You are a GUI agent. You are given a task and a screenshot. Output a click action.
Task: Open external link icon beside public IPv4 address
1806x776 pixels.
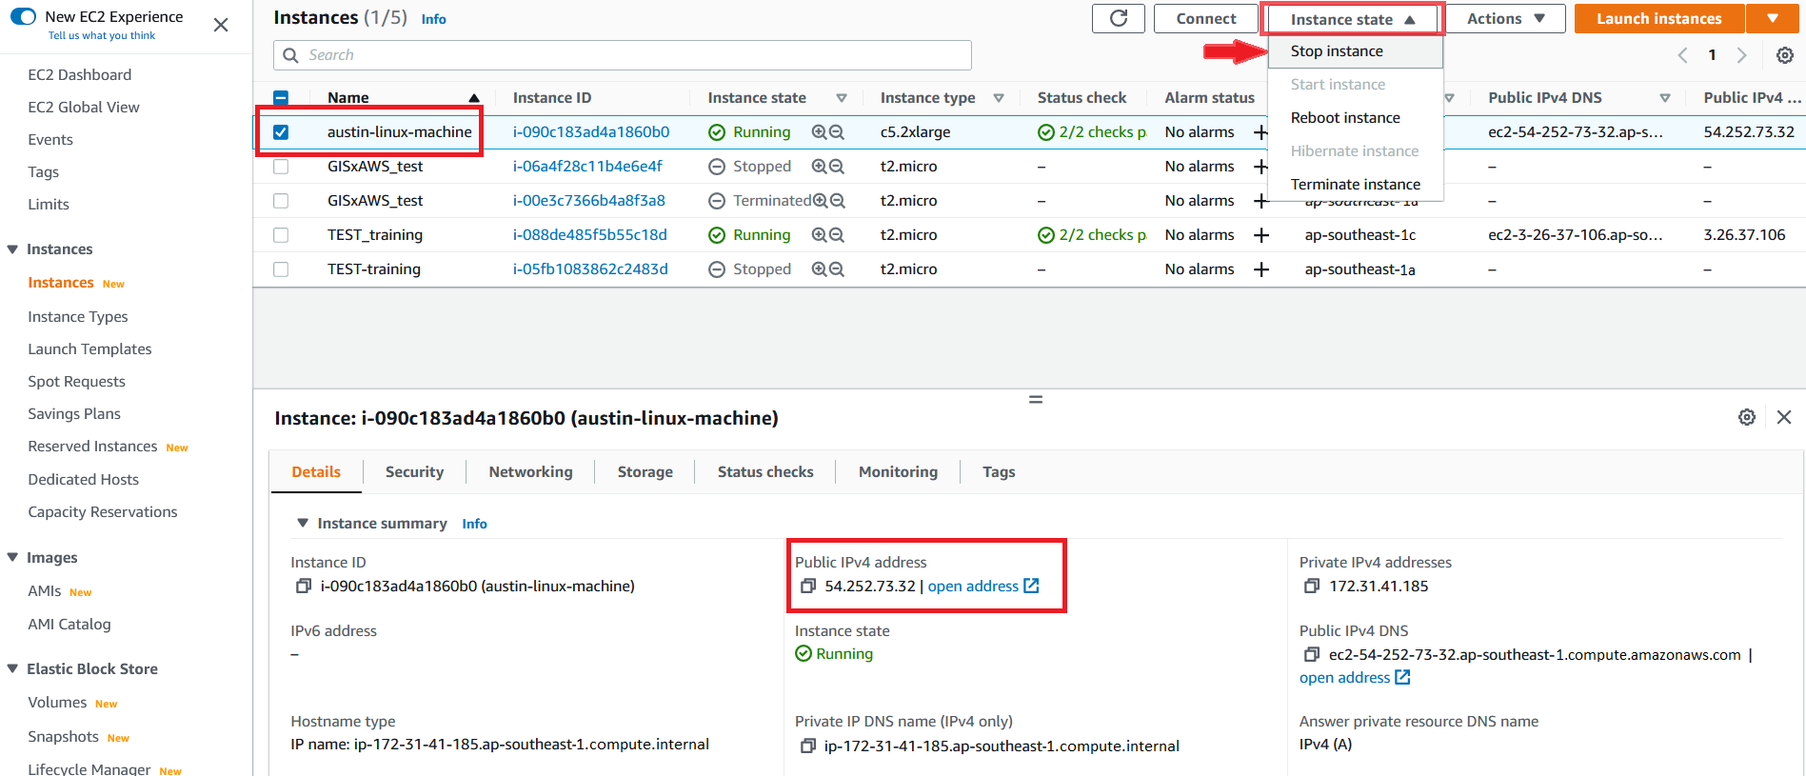(x=1031, y=586)
